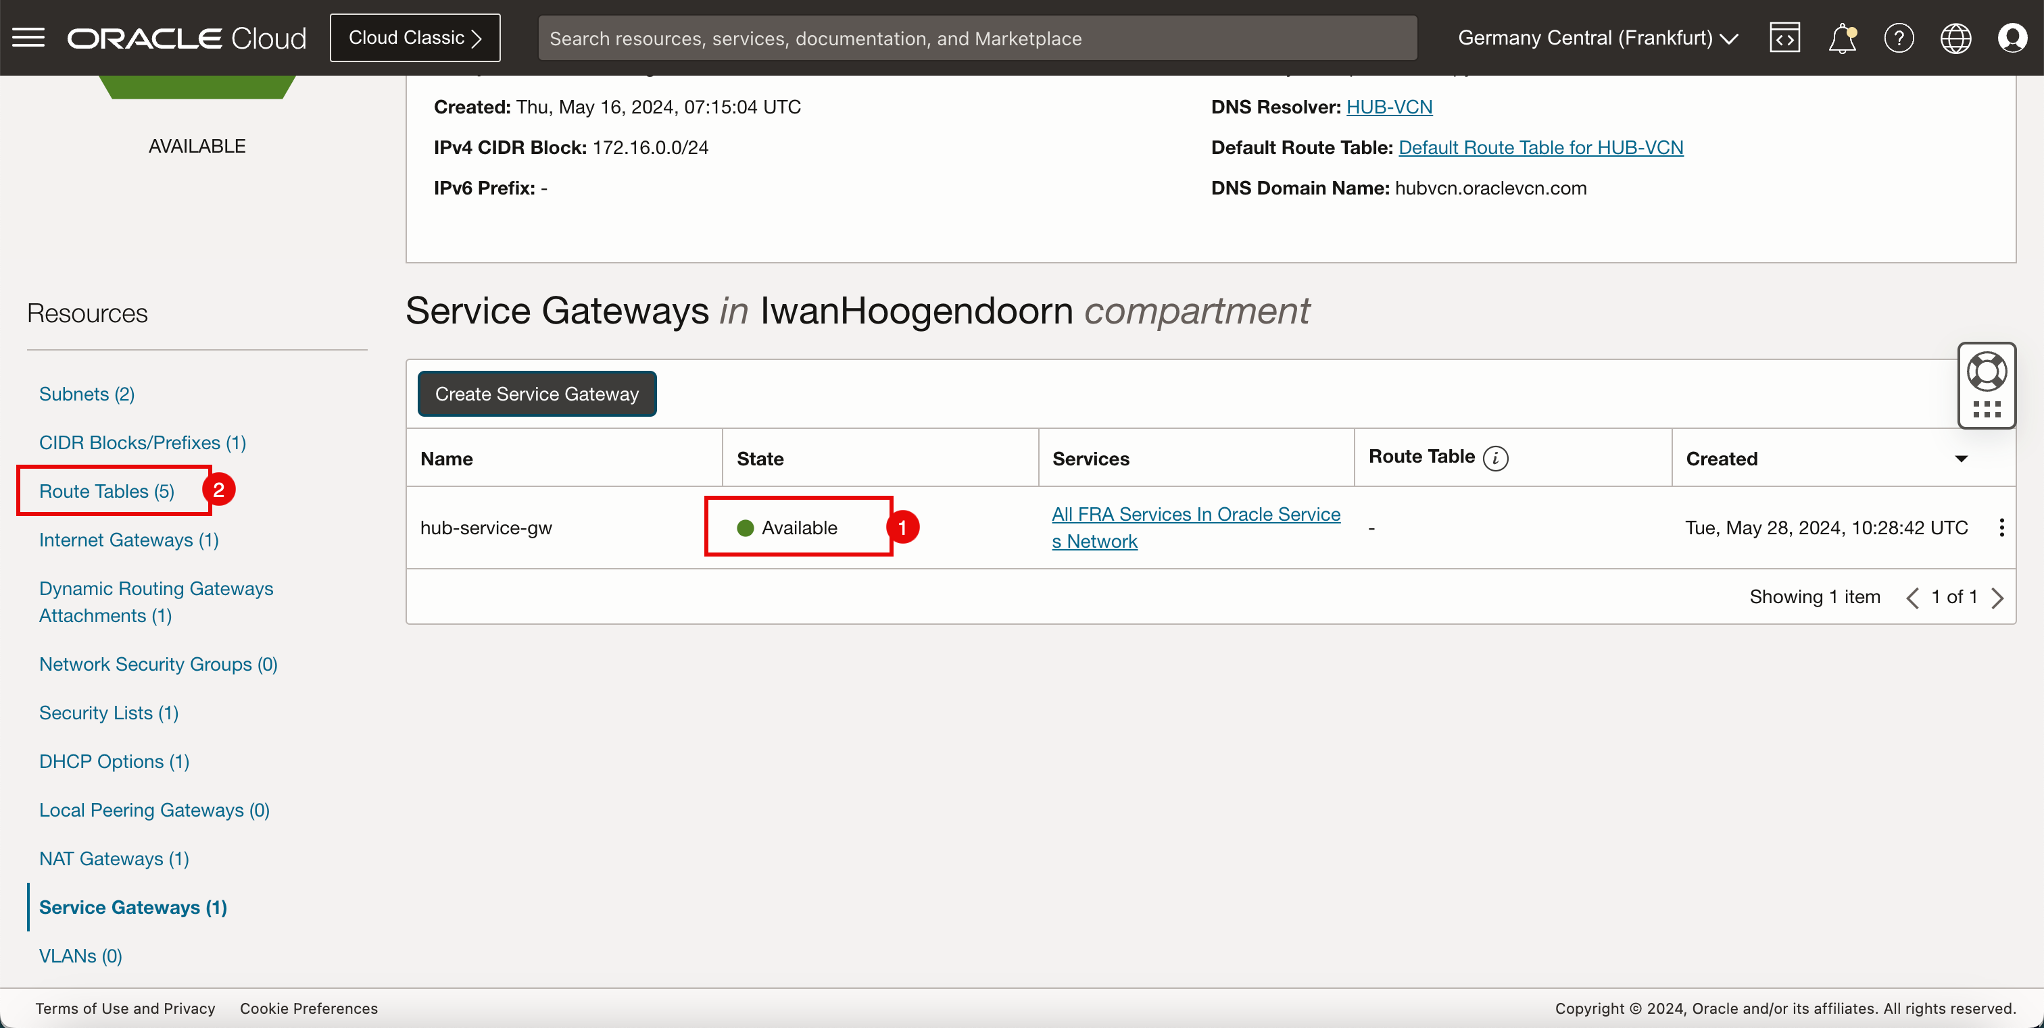
Task: Open the hamburger navigation menu
Action: pos(28,37)
